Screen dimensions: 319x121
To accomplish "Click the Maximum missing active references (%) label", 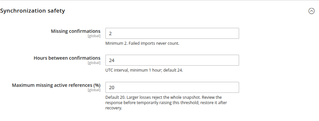I will pyautogui.click(x=56, y=85).
